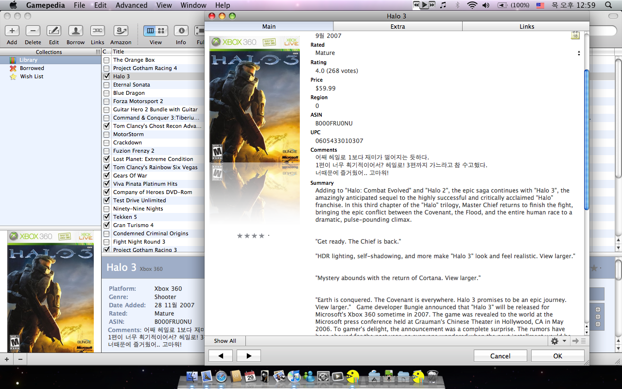Go to next entry with right arrow

[249, 356]
